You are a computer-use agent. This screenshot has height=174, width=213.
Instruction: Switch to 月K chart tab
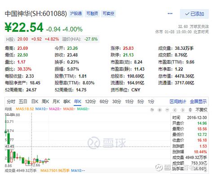click(x=56, y=102)
